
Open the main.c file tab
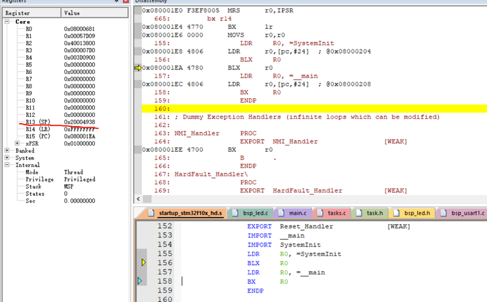[293, 213]
